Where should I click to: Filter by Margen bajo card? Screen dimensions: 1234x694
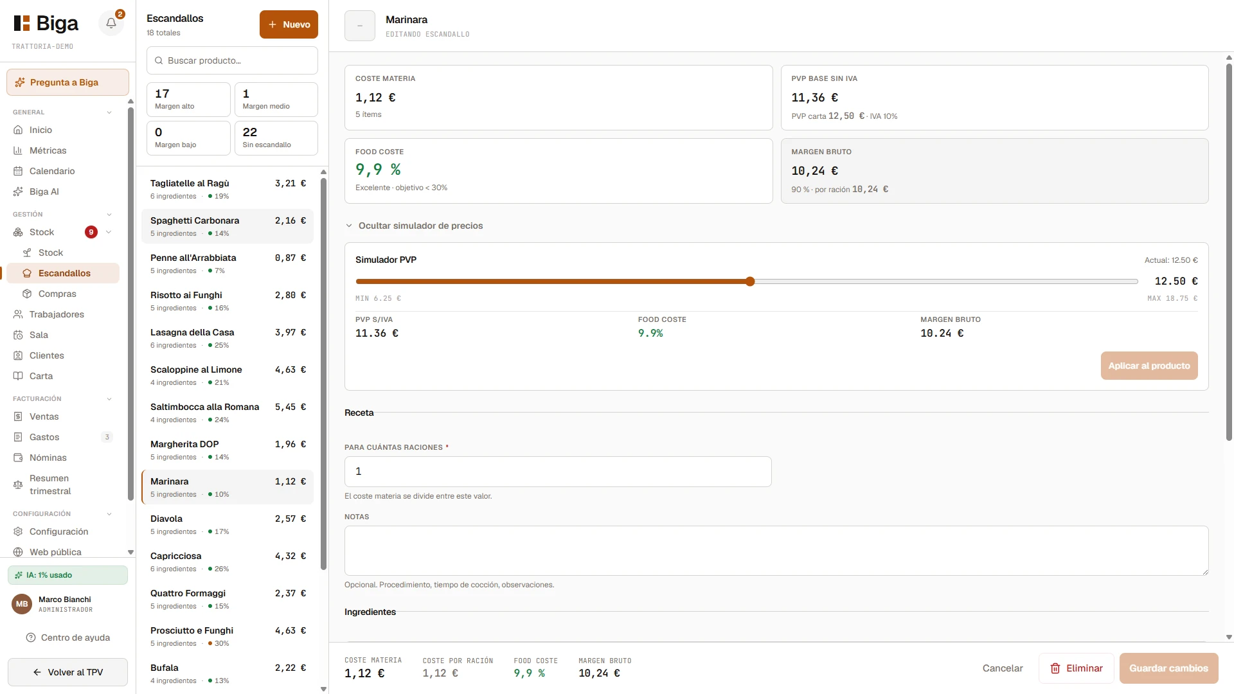pos(188,138)
